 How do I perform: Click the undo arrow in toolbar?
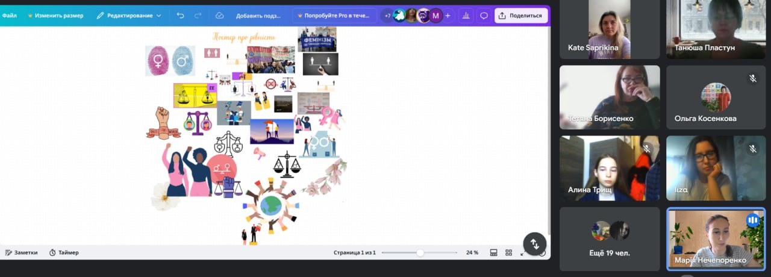(180, 16)
